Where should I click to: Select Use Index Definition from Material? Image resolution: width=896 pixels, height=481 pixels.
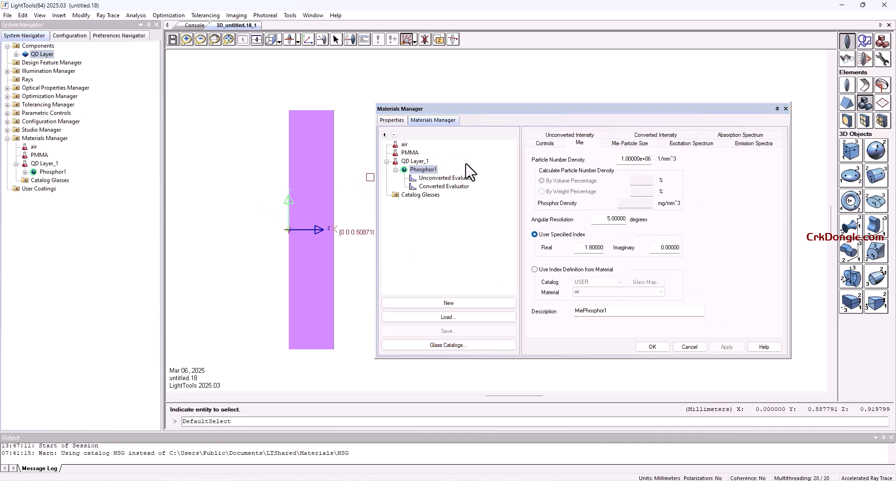pyautogui.click(x=535, y=269)
